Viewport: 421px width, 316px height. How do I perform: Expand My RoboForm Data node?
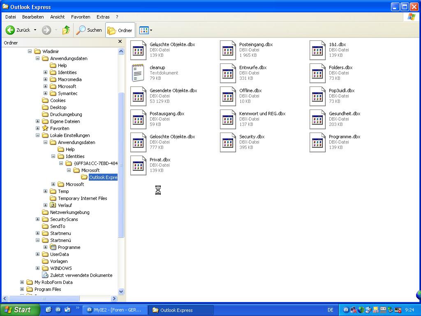[22, 282]
